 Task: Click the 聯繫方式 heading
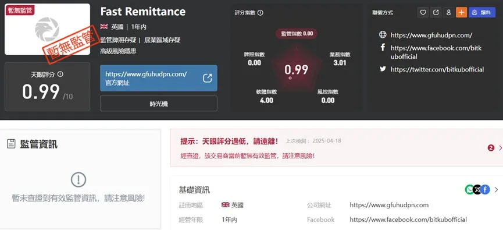click(x=383, y=13)
